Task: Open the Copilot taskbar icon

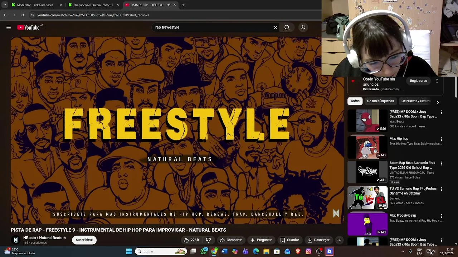Action: (235, 252)
